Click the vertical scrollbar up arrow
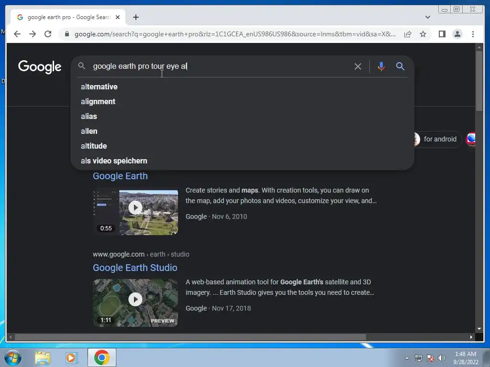 click(479, 47)
